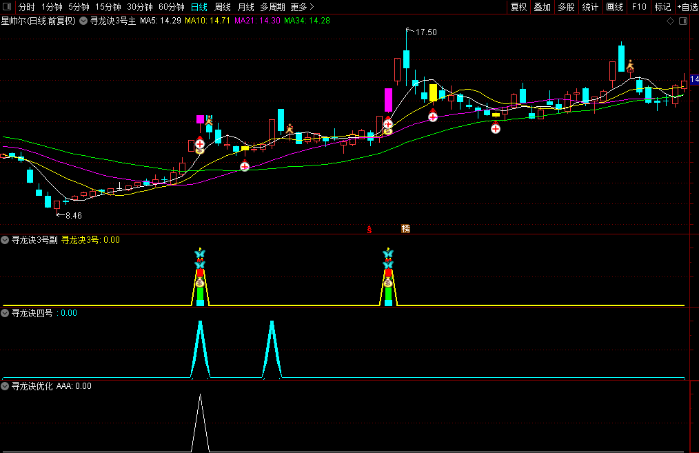Switch to 分时 intraday view

(26, 7)
